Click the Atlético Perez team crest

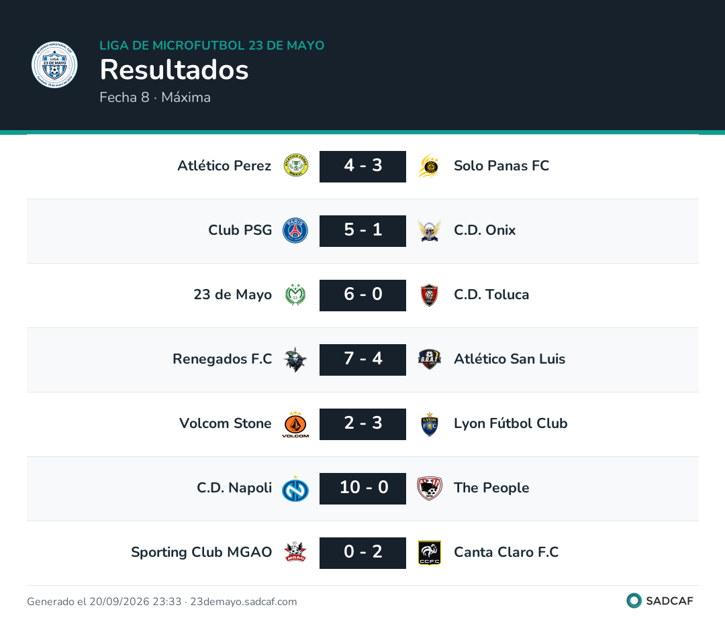[x=296, y=166]
